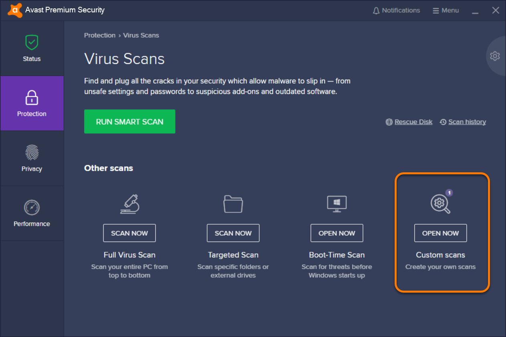This screenshot has width=506, height=337.
Task: Click OPEN NOW for Custom scans
Action: click(x=441, y=233)
